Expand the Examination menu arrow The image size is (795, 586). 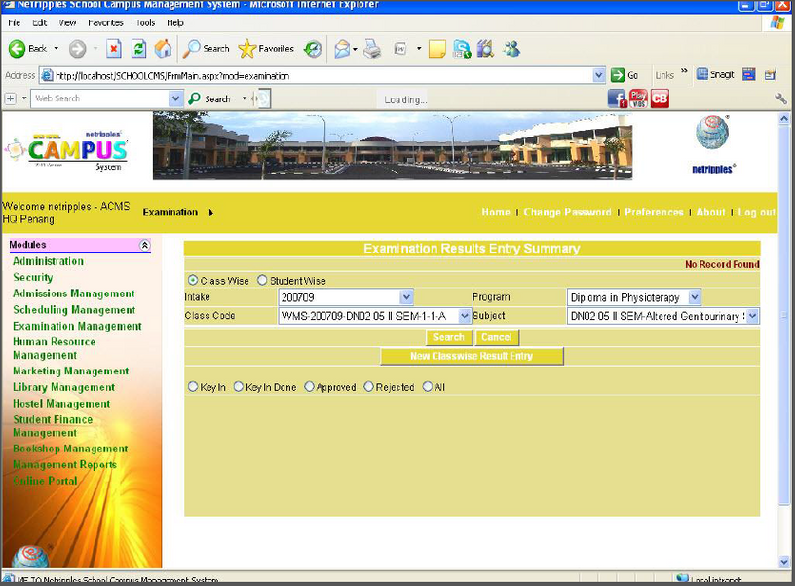(x=210, y=213)
